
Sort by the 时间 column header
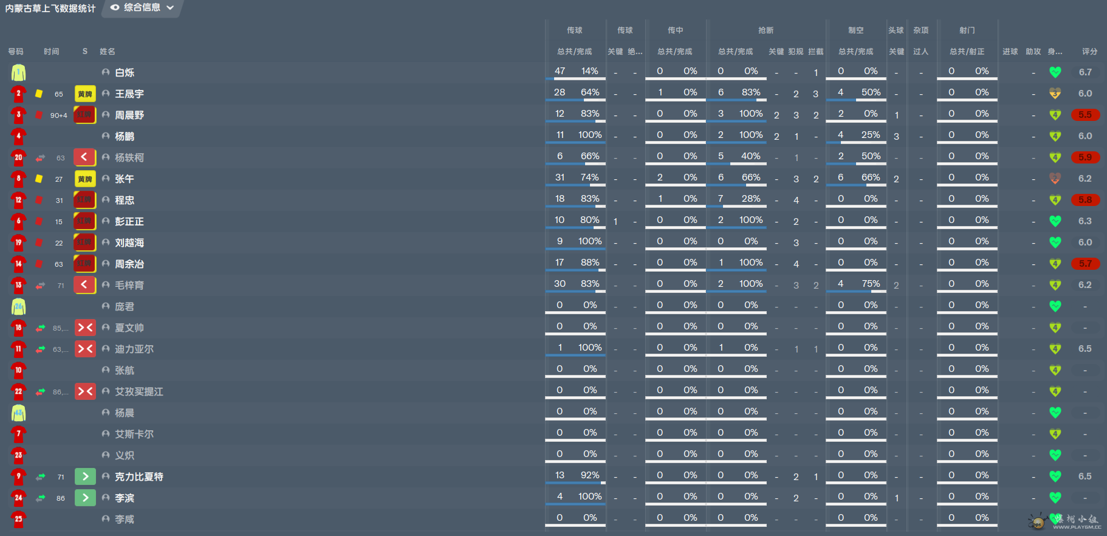click(x=52, y=52)
